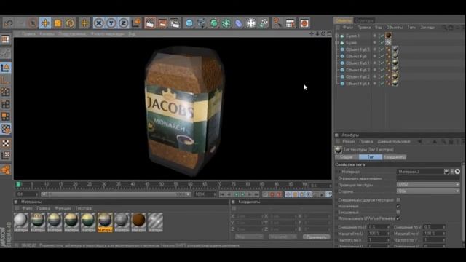Open the Tags menu in object manager
Image resolution: width=466 pixels, height=262 pixels.
411,28
